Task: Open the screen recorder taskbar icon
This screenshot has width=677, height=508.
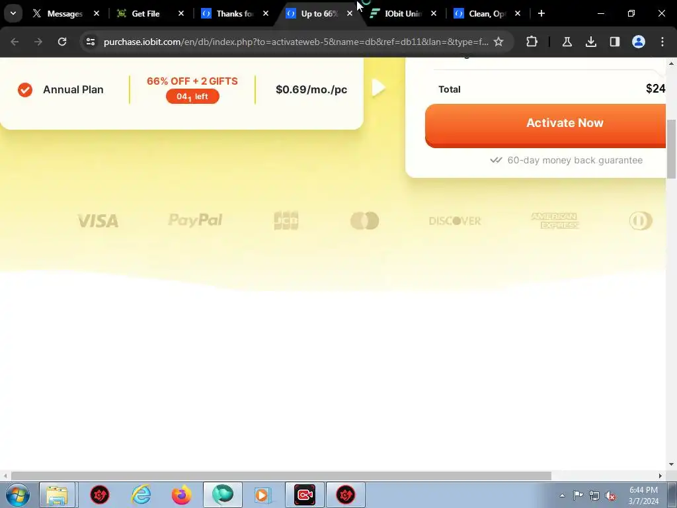Action: pos(305,495)
